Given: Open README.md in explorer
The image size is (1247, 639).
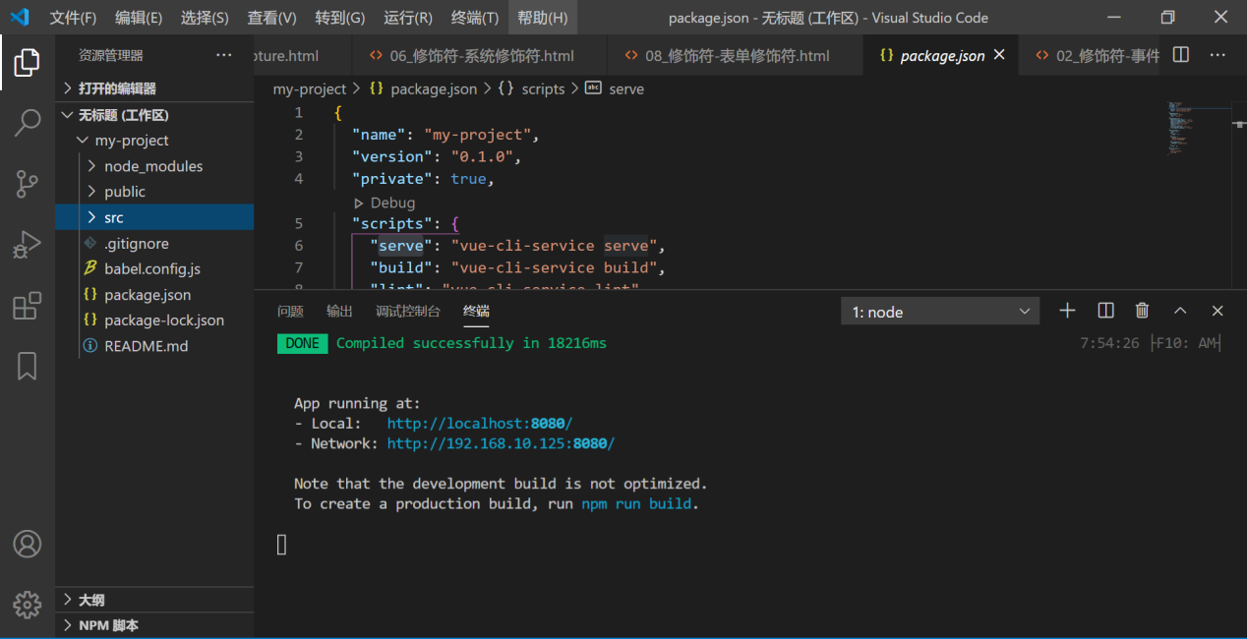Looking at the screenshot, I should click(x=154, y=346).
